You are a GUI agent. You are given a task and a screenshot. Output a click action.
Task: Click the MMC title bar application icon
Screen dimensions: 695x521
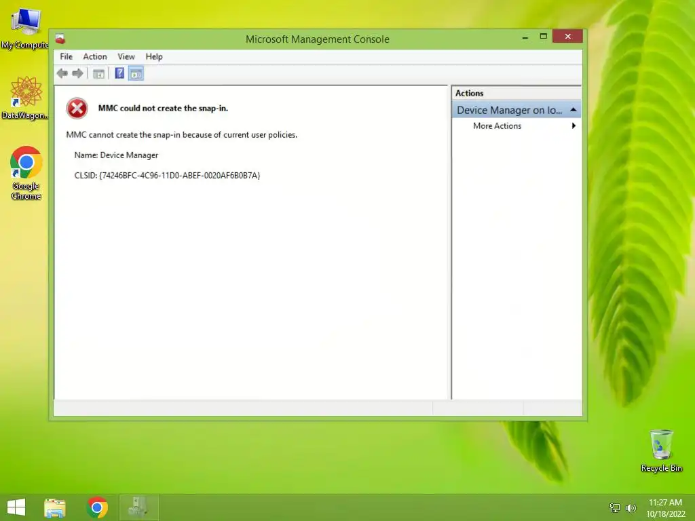60,39
